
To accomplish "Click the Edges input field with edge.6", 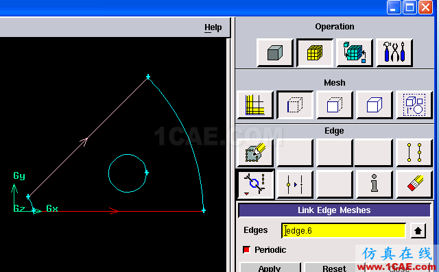I will tap(344, 231).
